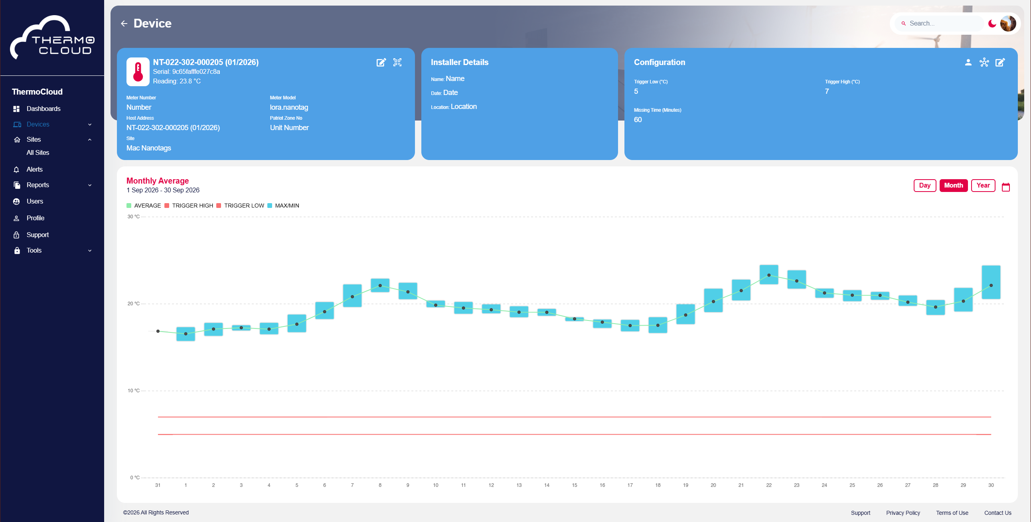Open Configuration user assignment icon
The image size is (1031, 522).
coord(968,62)
